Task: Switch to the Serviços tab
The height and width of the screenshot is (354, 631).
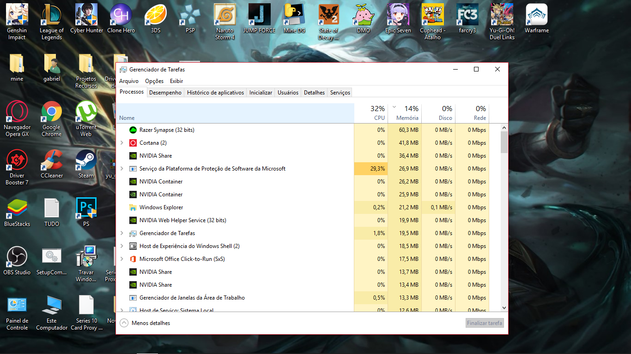Action: click(x=340, y=93)
